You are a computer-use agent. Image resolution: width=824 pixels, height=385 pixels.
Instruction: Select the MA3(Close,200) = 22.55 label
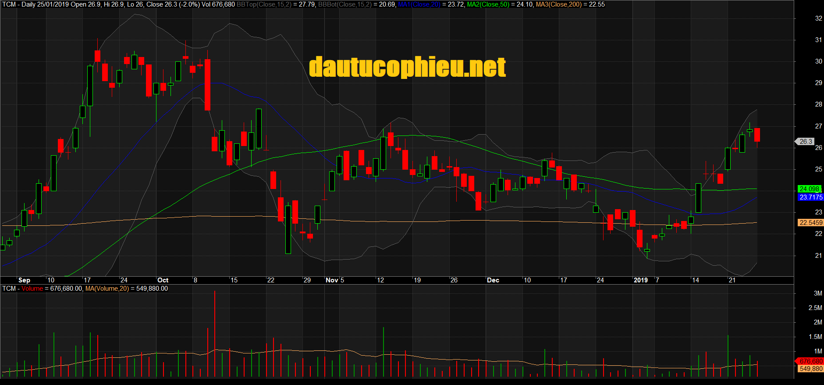click(570, 4)
